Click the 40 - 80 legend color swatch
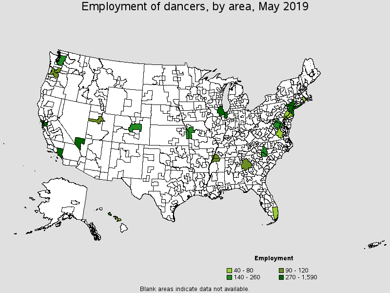The width and height of the screenshot is (390, 293). pos(229,271)
